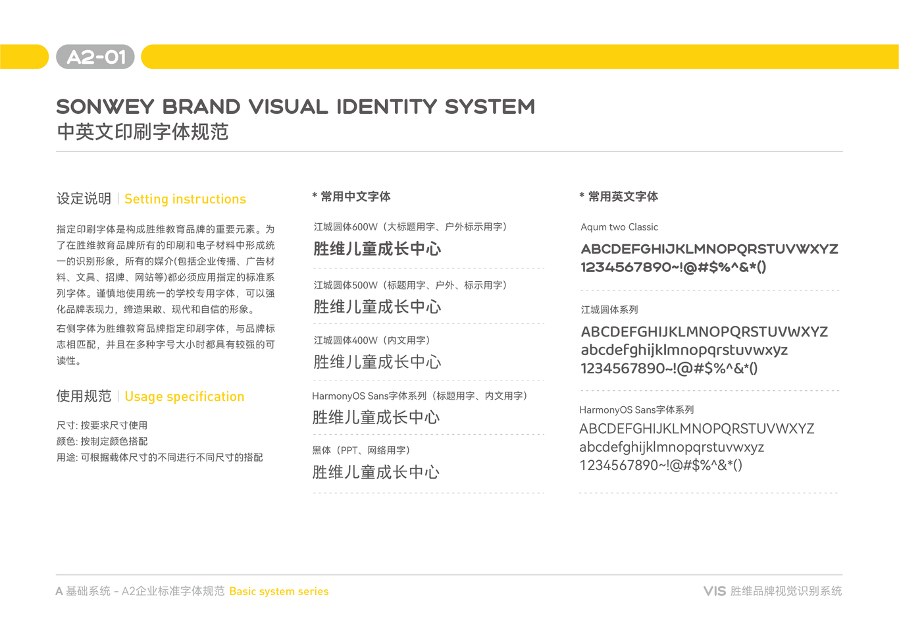Click the HarmonyOS Sans numbers and symbols line
Image resolution: width=899 pixels, height=636 pixels.
(x=661, y=465)
